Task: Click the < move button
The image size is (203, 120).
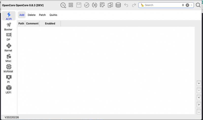Action: 199,98
